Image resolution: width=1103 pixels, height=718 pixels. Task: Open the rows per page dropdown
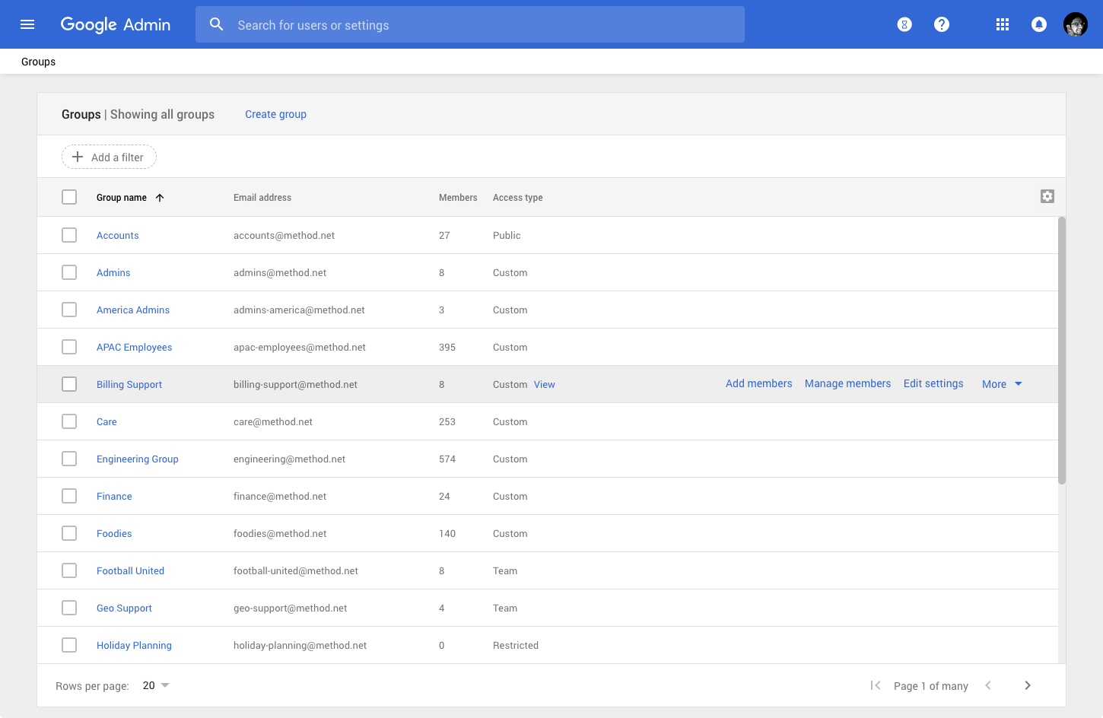(x=156, y=685)
